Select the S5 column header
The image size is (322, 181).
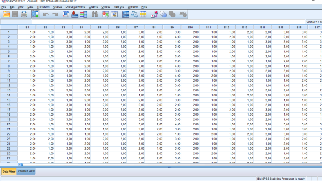(100, 27)
